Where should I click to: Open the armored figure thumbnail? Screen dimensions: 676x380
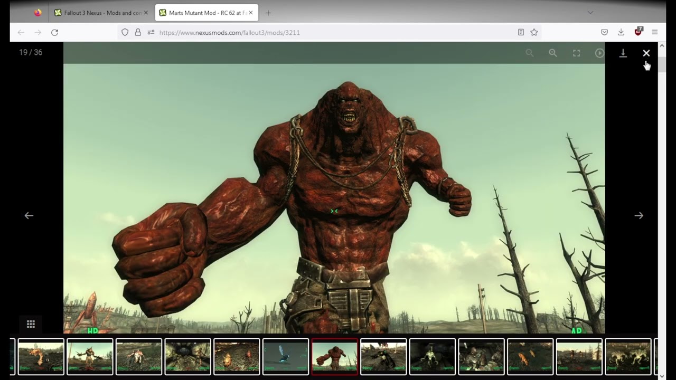click(481, 357)
